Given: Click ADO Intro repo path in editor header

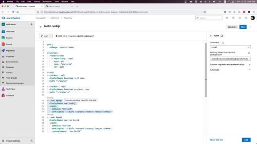Looking at the screenshot, I should (x=63, y=36).
